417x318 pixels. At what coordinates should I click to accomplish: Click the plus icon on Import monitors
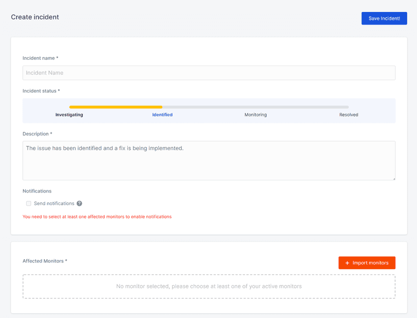pos(347,263)
